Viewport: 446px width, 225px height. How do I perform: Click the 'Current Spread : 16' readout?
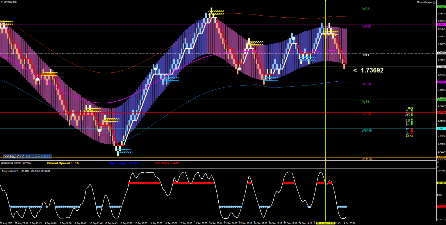[x=63, y=163]
